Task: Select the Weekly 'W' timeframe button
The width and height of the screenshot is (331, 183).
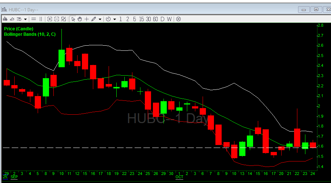Action: point(169,19)
